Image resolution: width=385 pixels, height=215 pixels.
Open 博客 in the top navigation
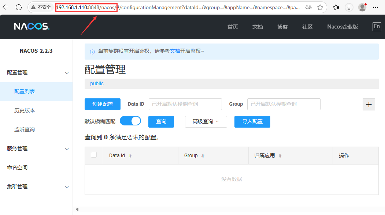(282, 27)
